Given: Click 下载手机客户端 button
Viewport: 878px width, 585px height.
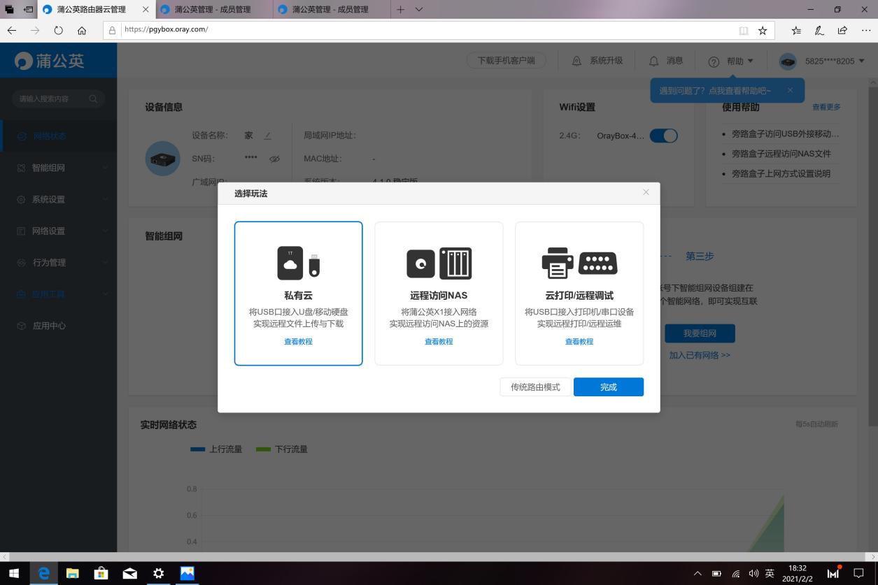Looking at the screenshot, I should [507, 61].
